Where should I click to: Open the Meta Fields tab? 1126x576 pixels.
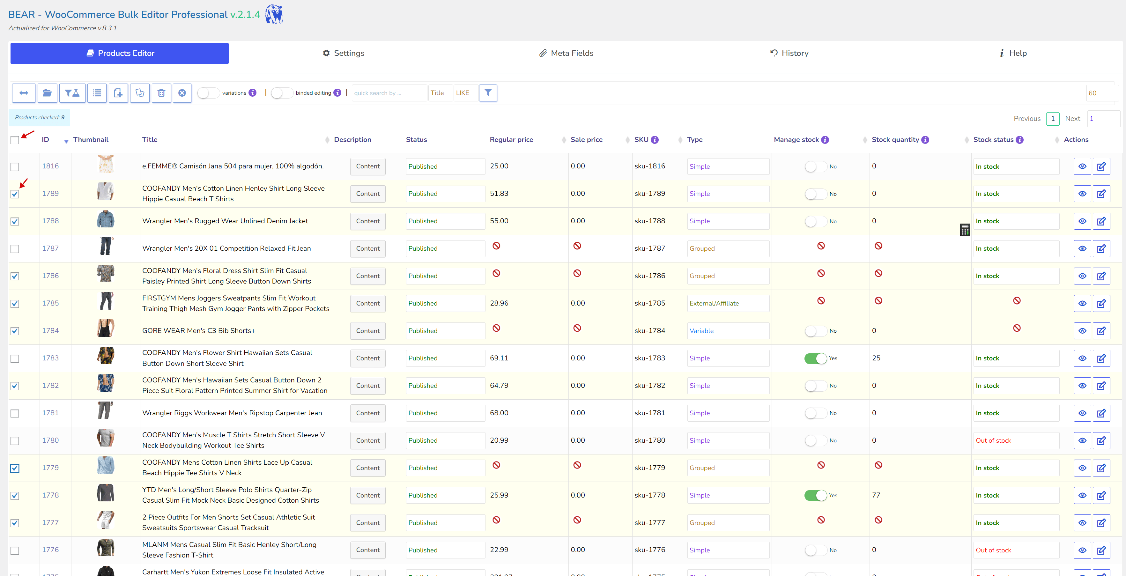(x=566, y=53)
